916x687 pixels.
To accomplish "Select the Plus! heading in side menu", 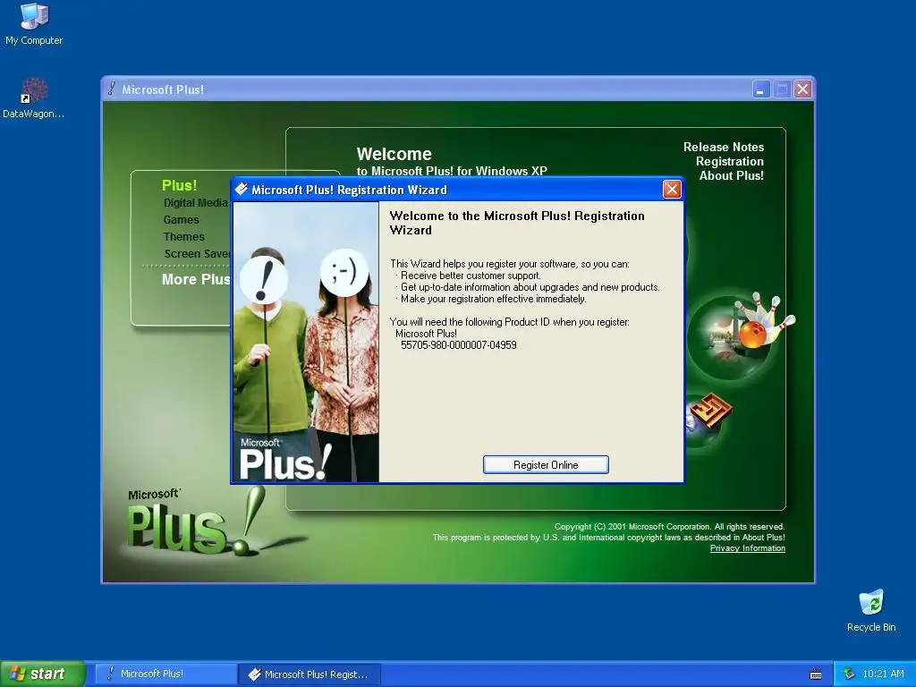I will pos(179,185).
